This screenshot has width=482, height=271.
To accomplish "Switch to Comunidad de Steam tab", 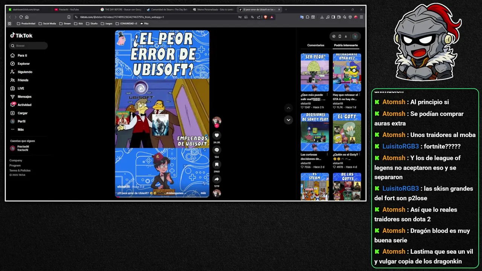I will coord(166,9).
